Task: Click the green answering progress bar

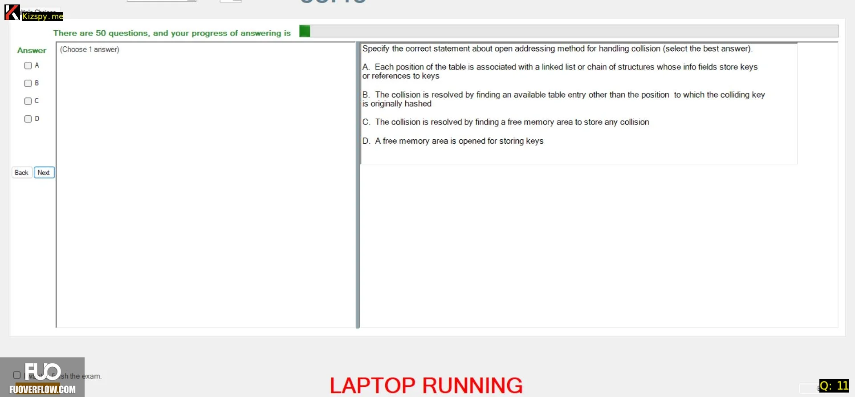Action: point(569,31)
